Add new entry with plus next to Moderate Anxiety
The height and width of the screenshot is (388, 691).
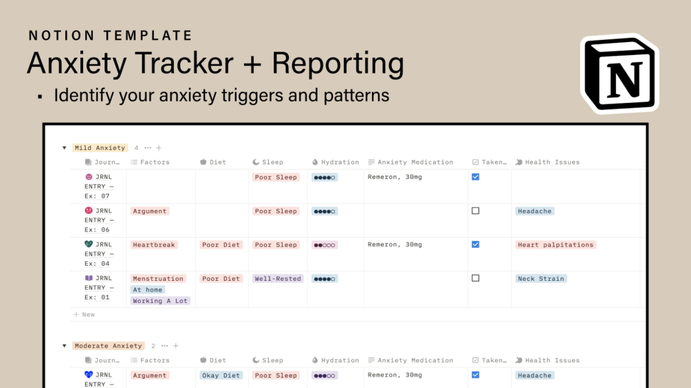pos(176,346)
